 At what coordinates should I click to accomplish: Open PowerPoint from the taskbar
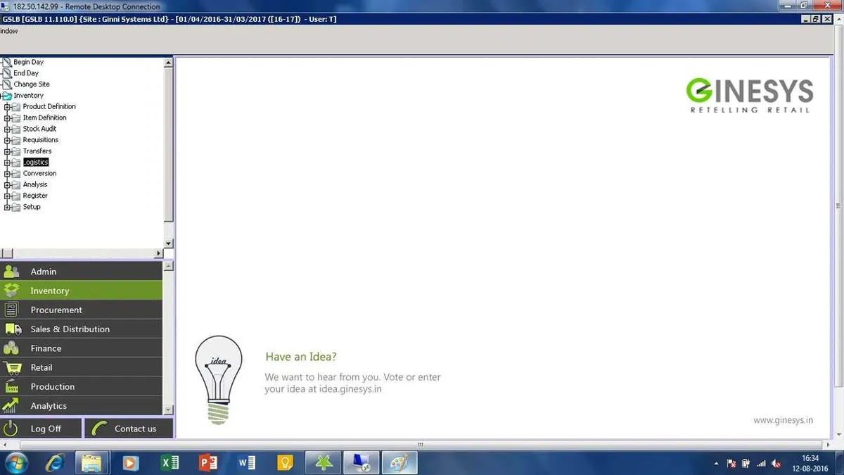coord(208,463)
